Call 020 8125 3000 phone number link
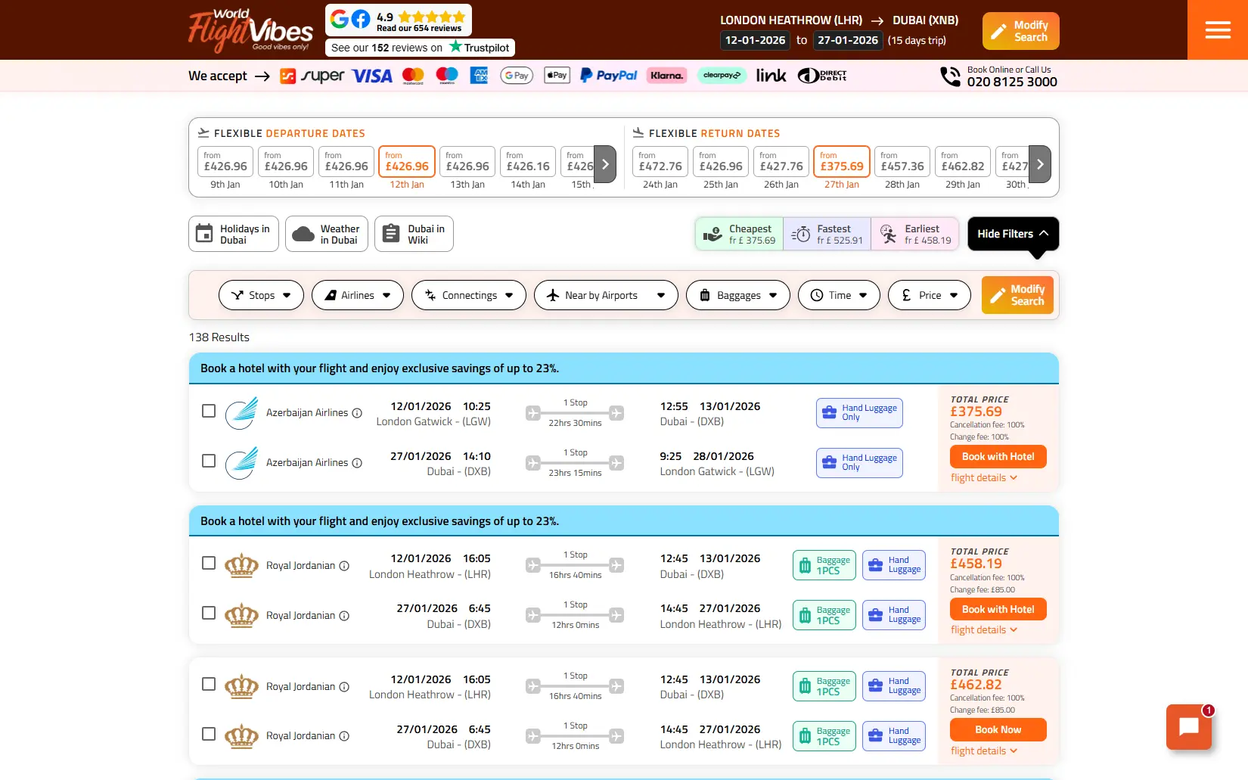 tap(1012, 82)
